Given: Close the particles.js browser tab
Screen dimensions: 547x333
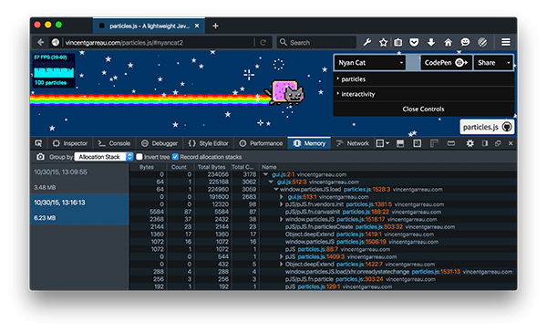Looking at the screenshot, I should coord(197,26).
